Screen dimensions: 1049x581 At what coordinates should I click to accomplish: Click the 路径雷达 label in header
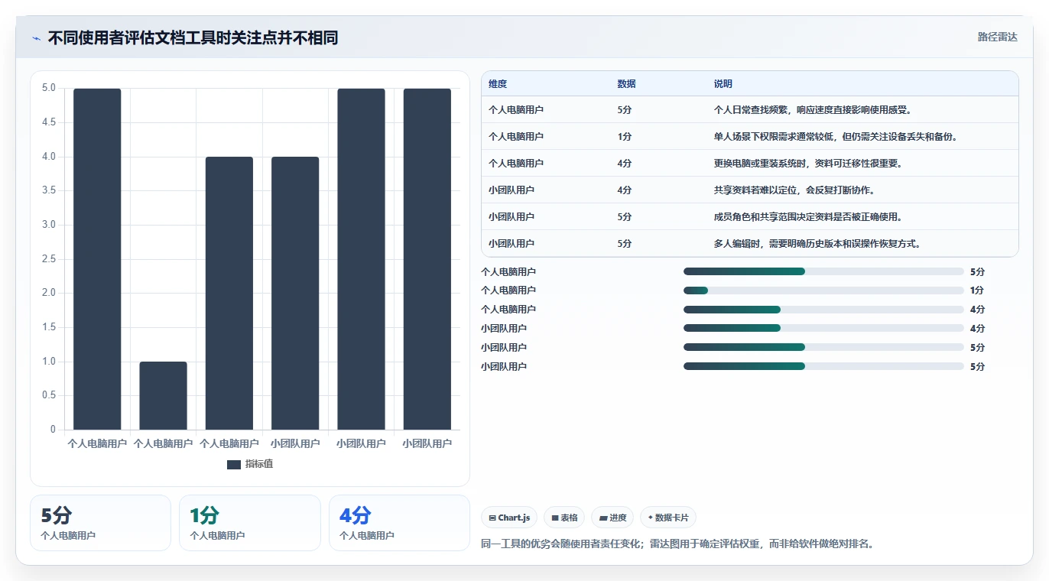(998, 37)
